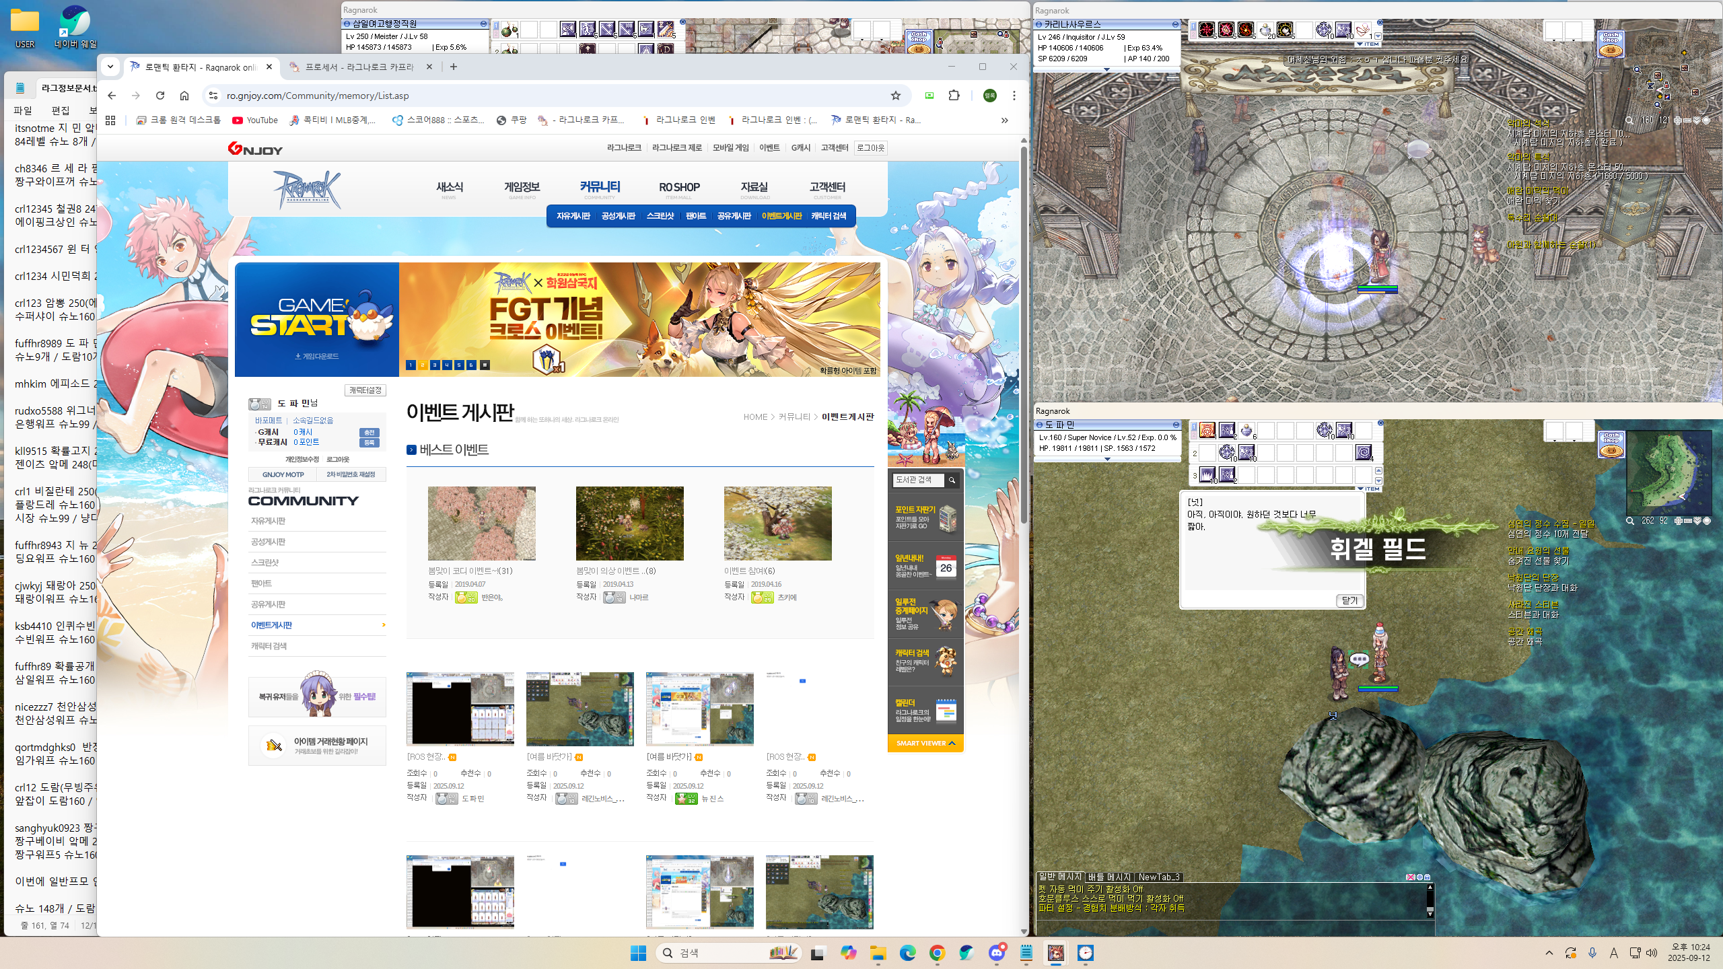Select 스크린샷 in the blue submenu
1723x969 pixels.
tap(660, 216)
